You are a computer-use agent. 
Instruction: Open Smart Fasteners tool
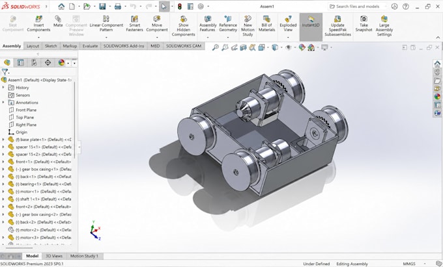134,23
